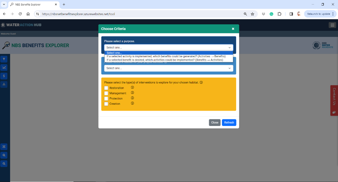Image resolution: width=338 pixels, height=182 pixels.
Task: Click the Water Action Hub logo
Action: (21, 25)
